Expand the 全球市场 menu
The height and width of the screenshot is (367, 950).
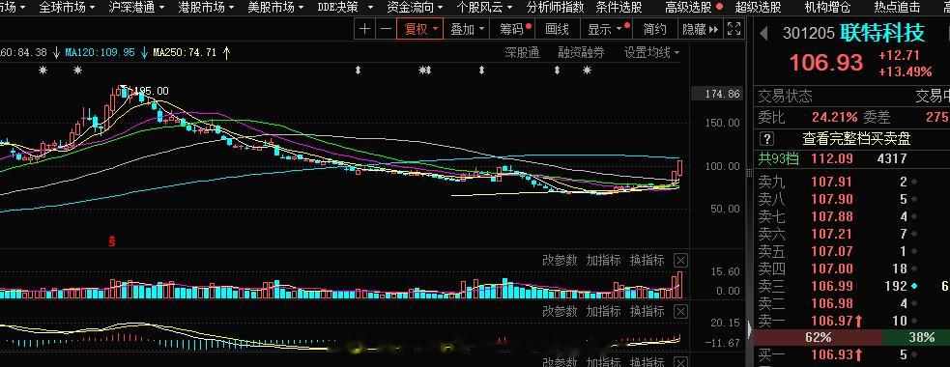click(x=67, y=8)
